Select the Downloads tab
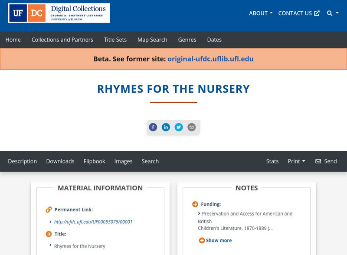This screenshot has width=347, height=255. [x=60, y=161]
